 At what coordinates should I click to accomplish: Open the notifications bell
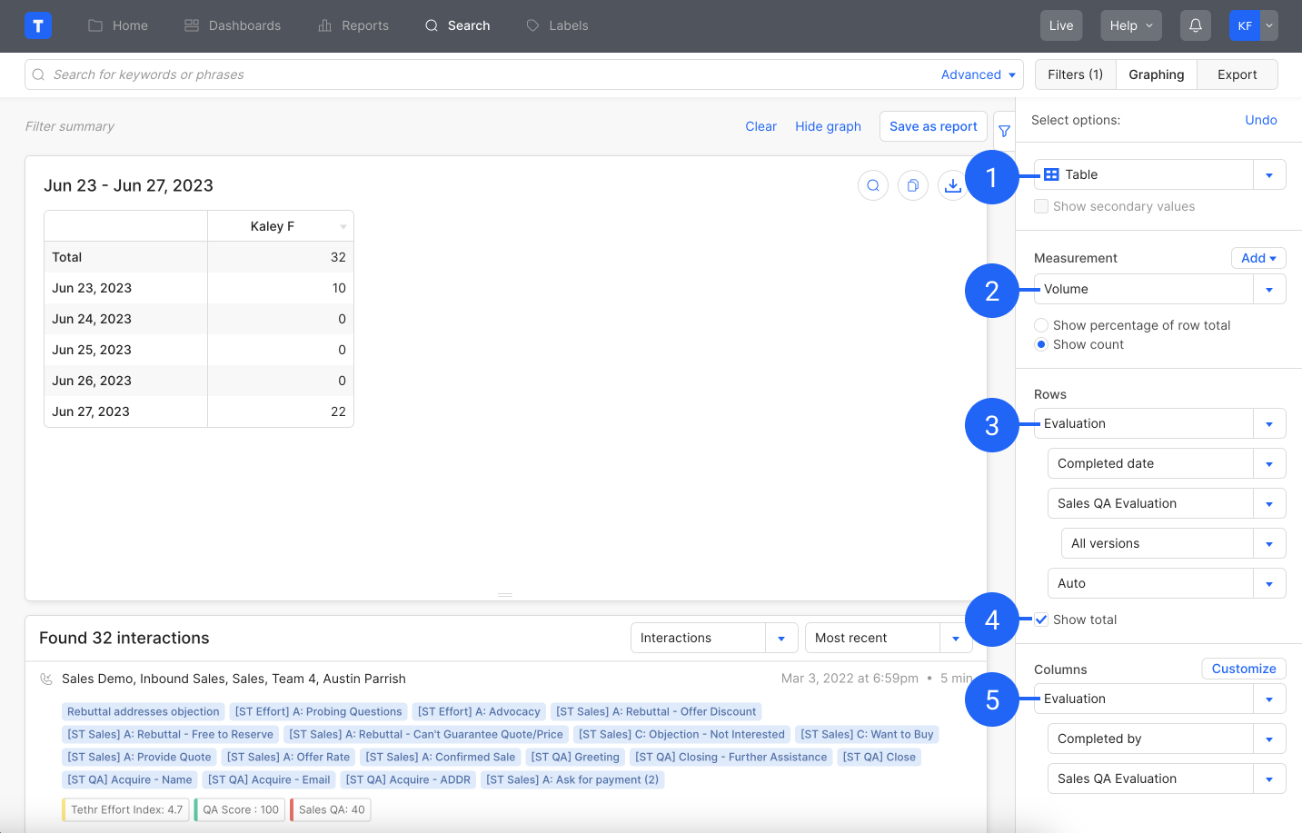1195,25
